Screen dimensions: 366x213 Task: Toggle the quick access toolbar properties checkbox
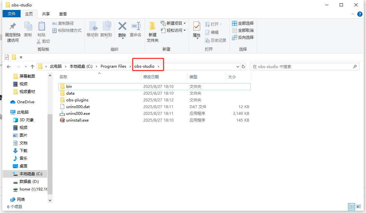(x=7, y=57)
